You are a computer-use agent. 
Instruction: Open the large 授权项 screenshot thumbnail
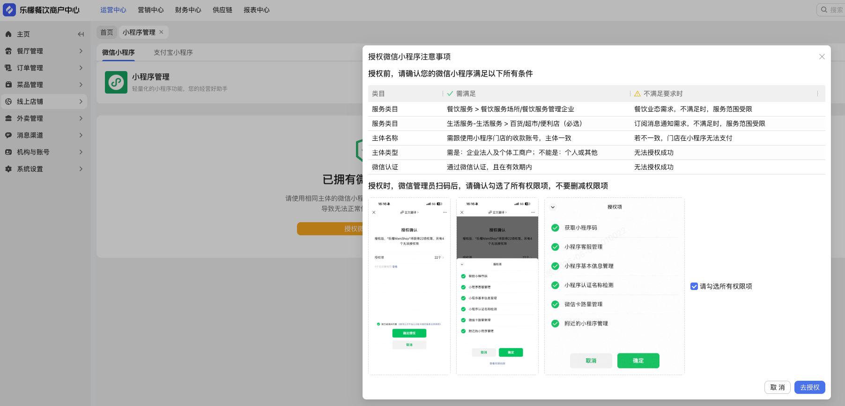(615, 286)
